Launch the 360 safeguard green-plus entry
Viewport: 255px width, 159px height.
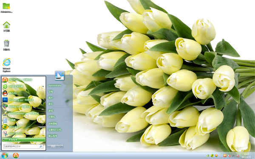[23, 127]
